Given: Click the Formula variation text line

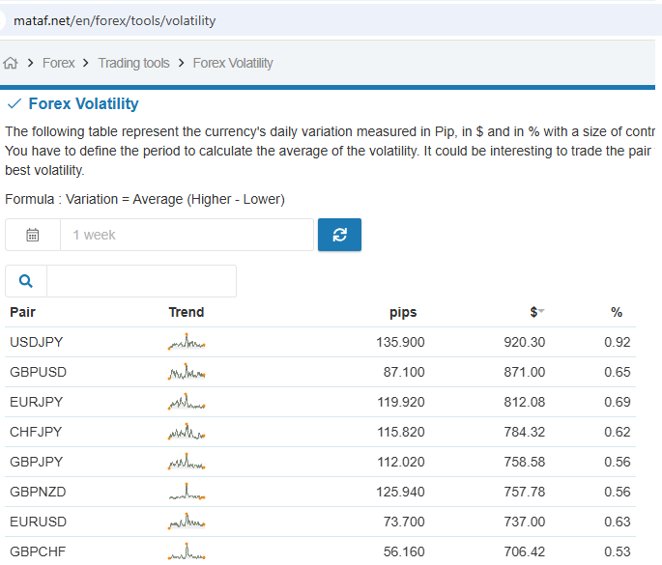Looking at the screenshot, I should point(145,199).
